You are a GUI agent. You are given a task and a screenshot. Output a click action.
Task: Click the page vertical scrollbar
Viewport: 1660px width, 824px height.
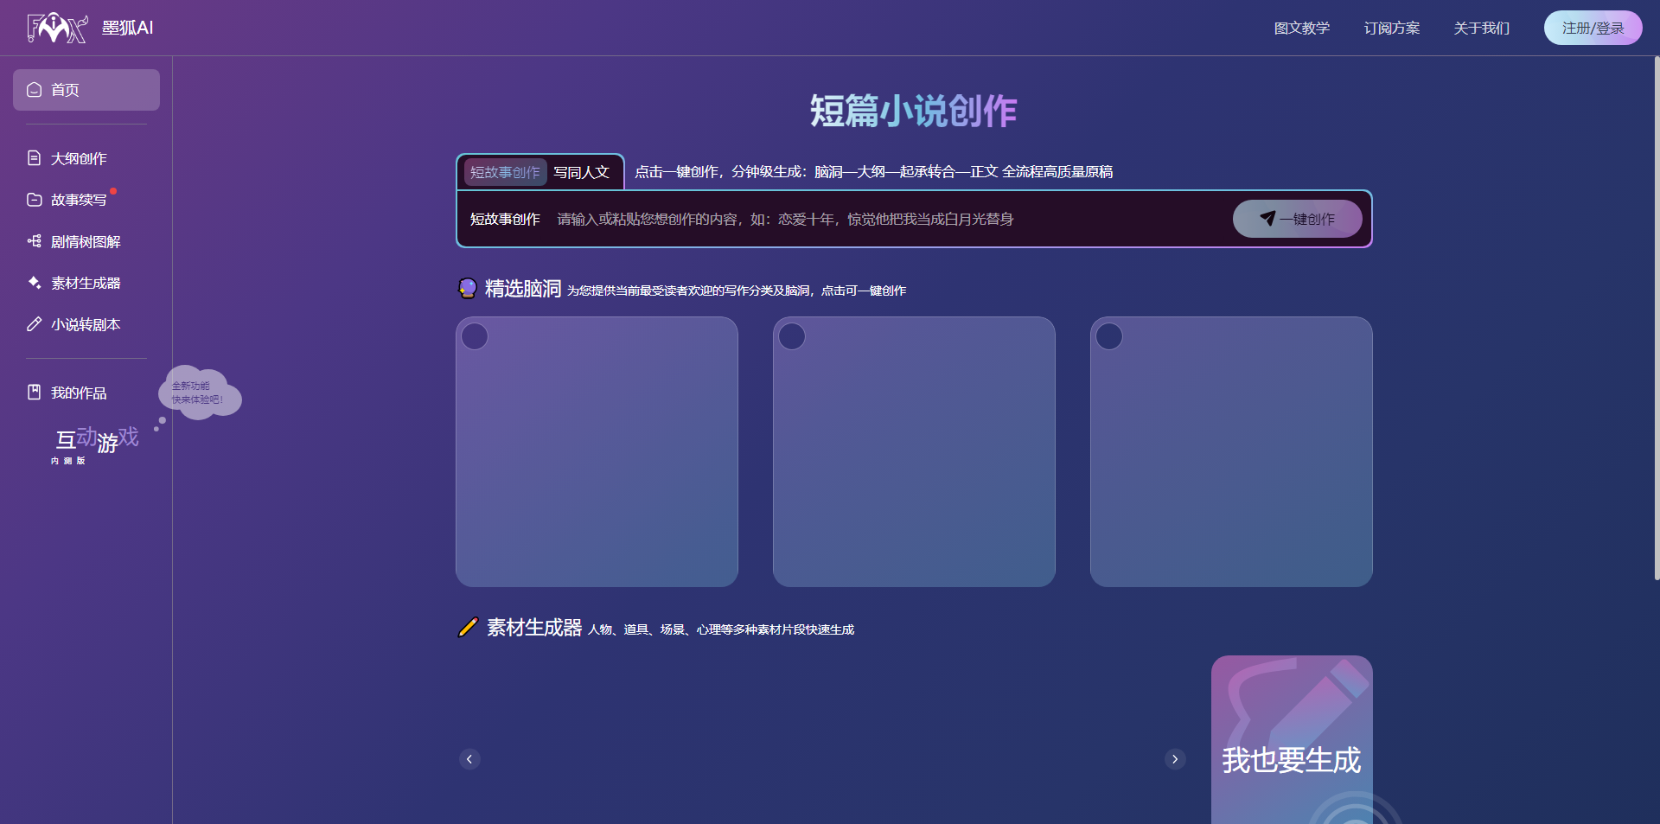(x=1657, y=318)
